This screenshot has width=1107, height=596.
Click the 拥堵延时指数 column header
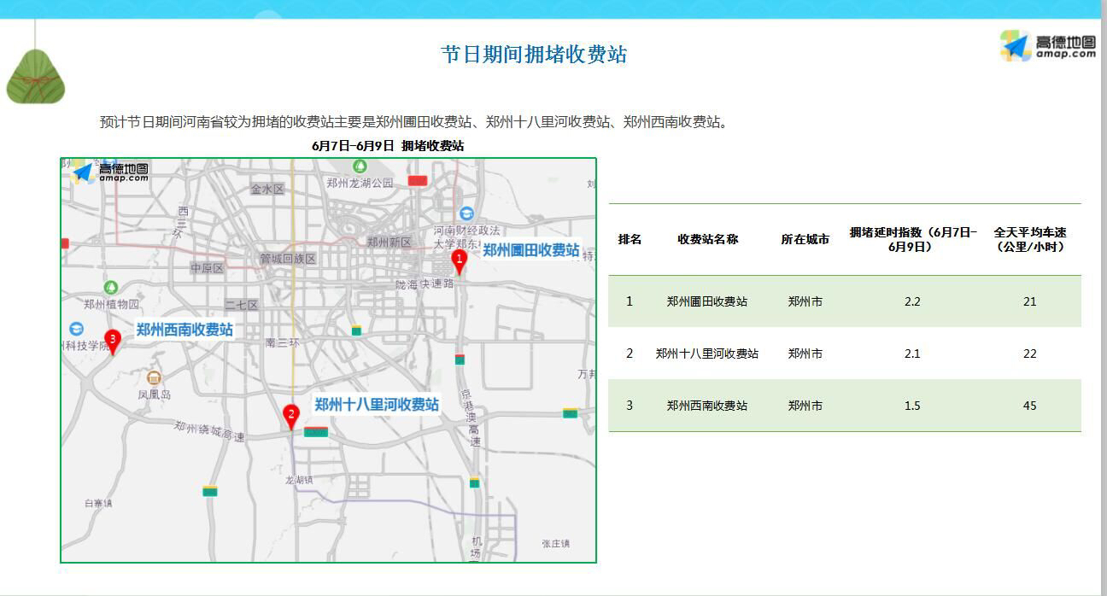[912, 239]
